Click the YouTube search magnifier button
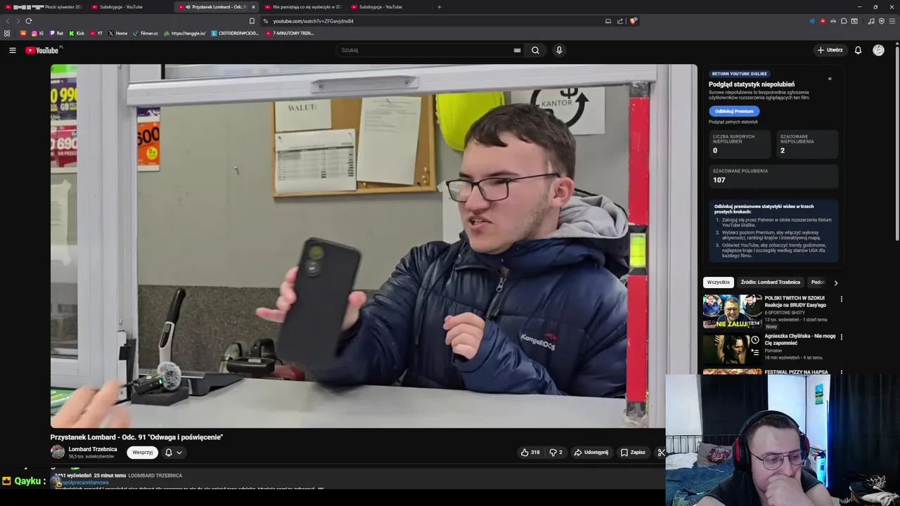900x506 pixels. click(x=535, y=50)
